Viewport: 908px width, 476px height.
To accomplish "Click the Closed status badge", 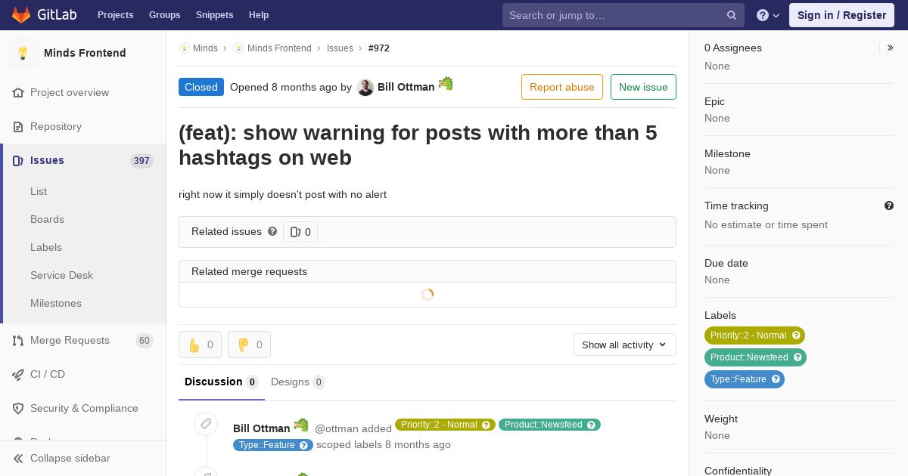I will coord(201,87).
